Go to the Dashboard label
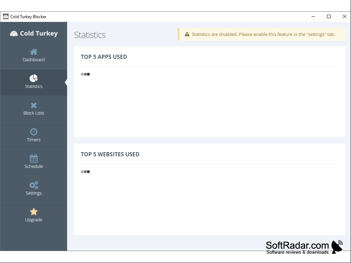Viewport: 351px width, 263px height. [34, 60]
